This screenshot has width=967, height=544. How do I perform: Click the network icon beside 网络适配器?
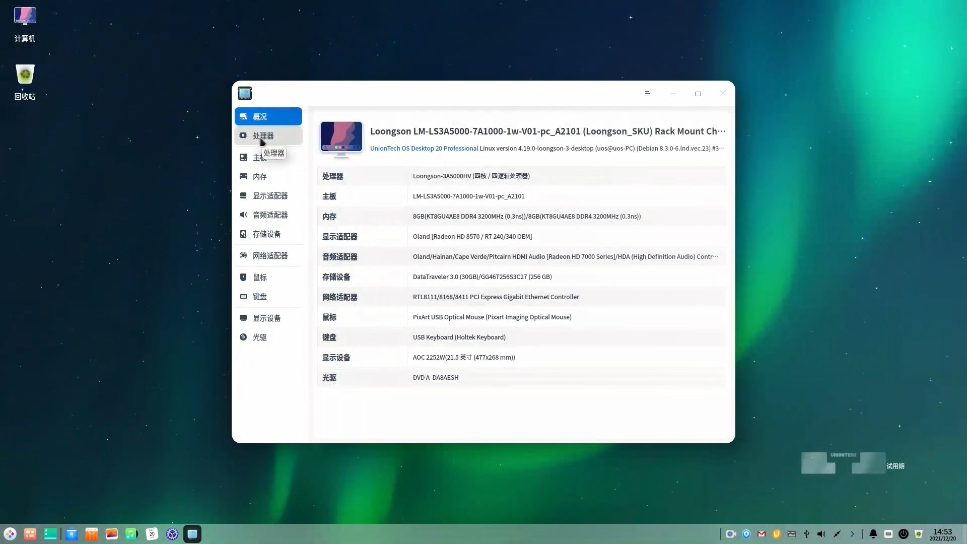[243, 255]
